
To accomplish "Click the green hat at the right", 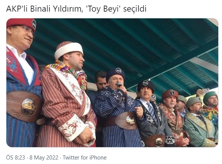I will 210,97.
